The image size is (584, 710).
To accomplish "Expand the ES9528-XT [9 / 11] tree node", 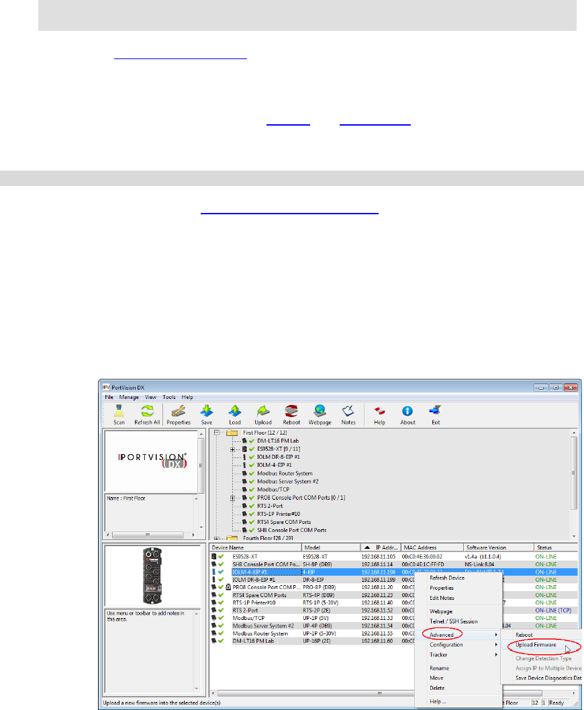I will (x=232, y=449).
